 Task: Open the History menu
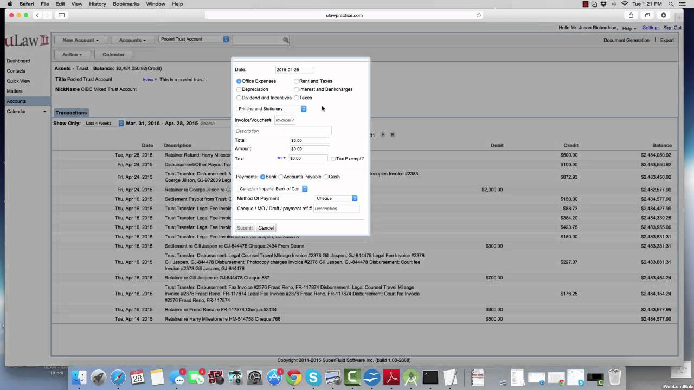[98, 4]
